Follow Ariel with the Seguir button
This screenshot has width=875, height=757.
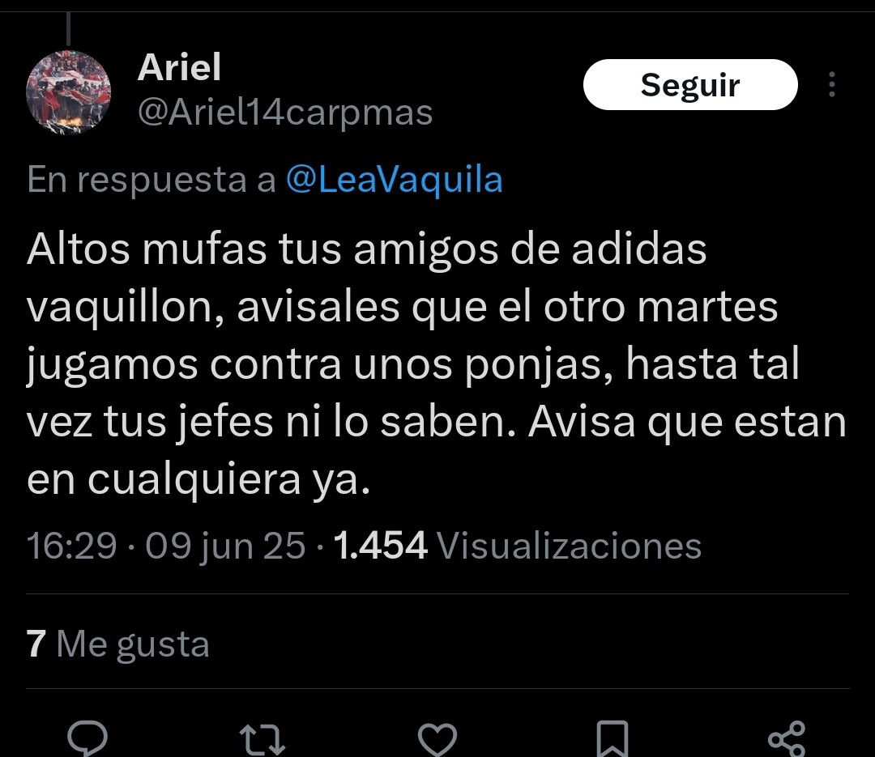(x=690, y=84)
